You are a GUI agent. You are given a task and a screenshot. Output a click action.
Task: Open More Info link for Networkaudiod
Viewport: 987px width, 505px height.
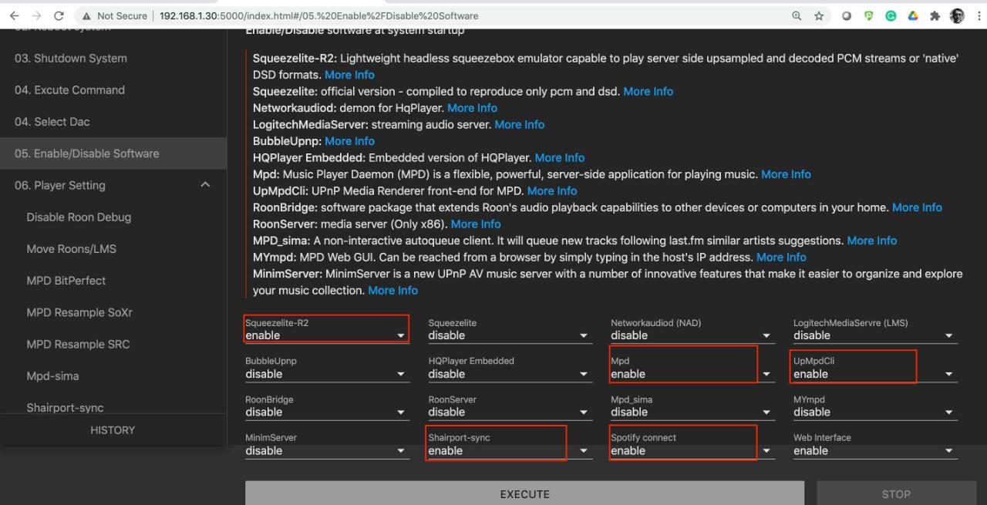pos(472,108)
